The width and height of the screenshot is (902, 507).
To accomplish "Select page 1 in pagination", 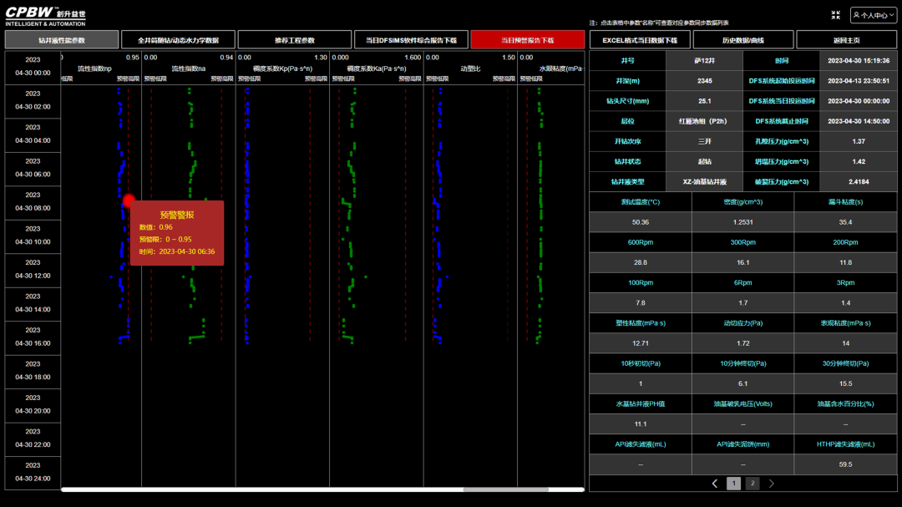I will coord(733,484).
